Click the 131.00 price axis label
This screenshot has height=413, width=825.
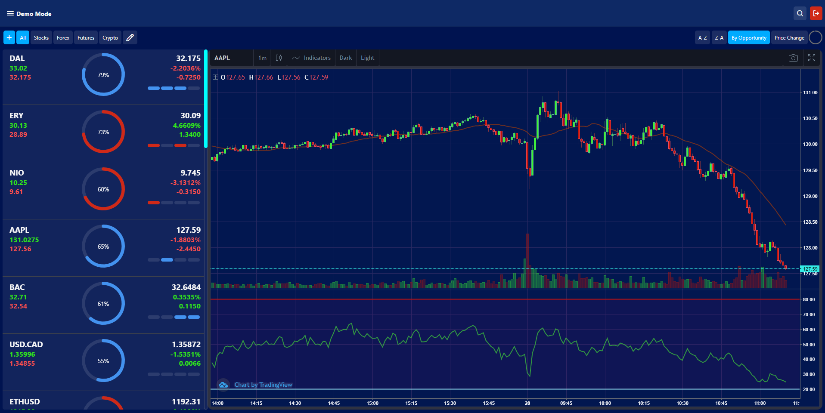[x=810, y=92]
